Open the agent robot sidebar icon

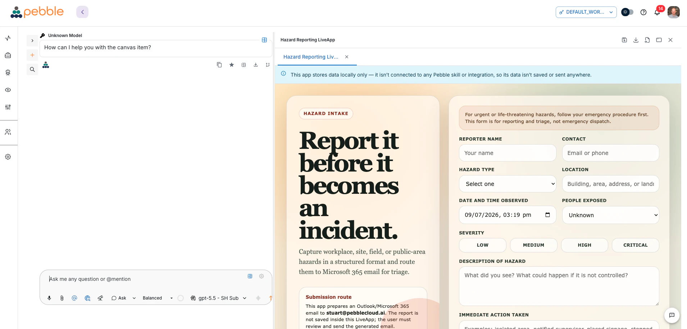[x=8, y=73]
